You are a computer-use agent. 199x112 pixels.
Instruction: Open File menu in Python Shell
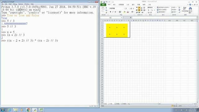[2, 4]
